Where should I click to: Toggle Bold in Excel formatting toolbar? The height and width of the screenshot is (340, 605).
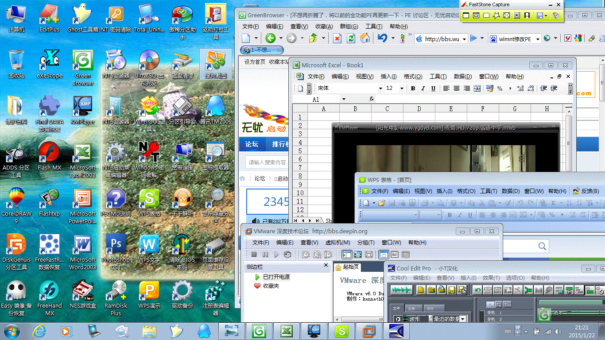tap(413, 89)
